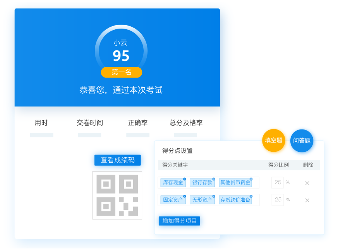
Task: Remove the 银行存款 keyword tag
Action: pos(214,179)
